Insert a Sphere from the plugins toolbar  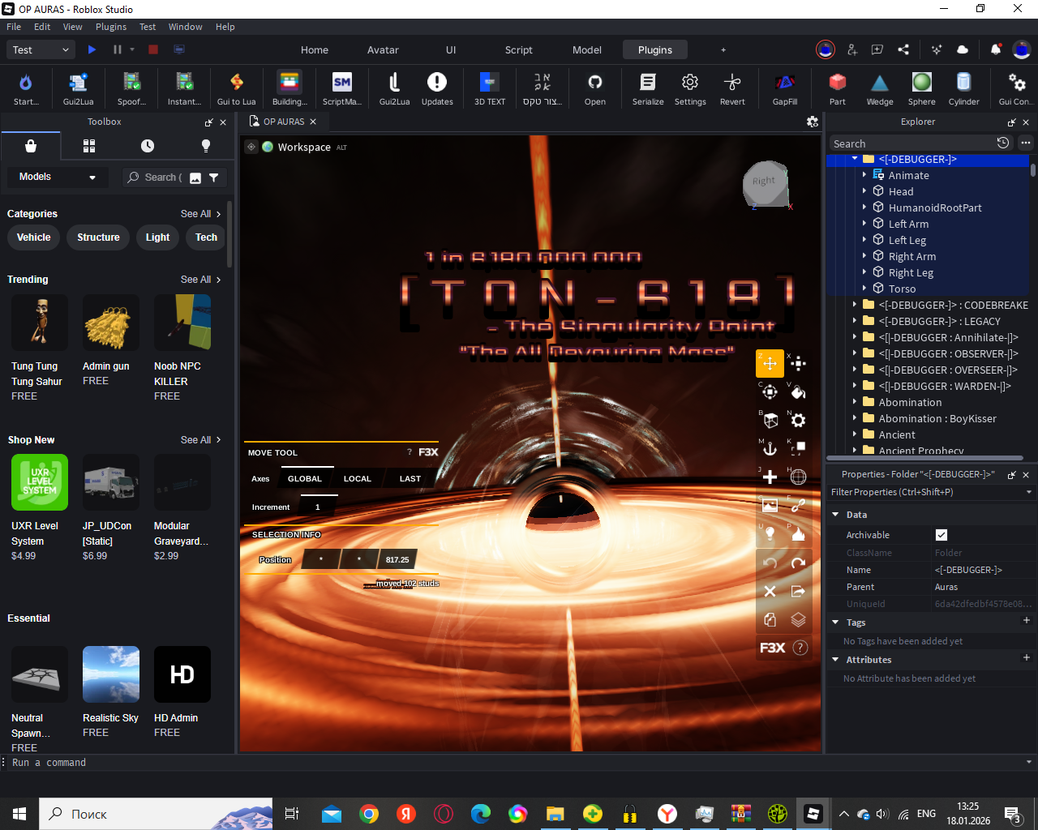click(x=922, y=88)
